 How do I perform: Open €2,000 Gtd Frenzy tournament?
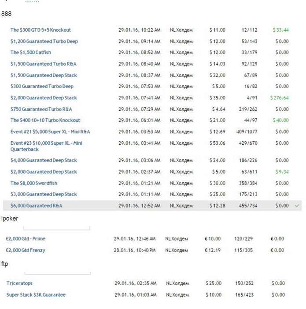[x=25, y=250]
